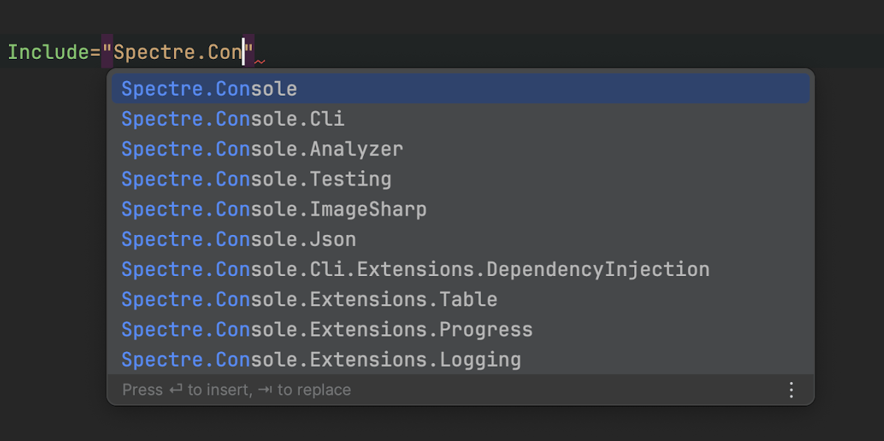Select the Spectre.Console completion suggestion
The image size is (884, 441).
coord(209,89)
